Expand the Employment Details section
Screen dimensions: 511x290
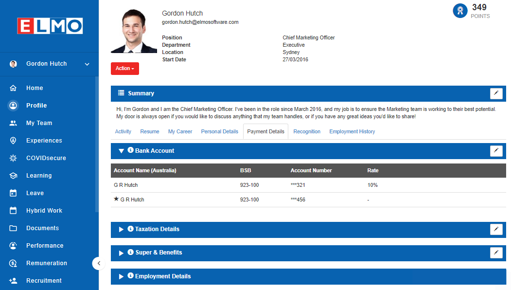[121, 276]
